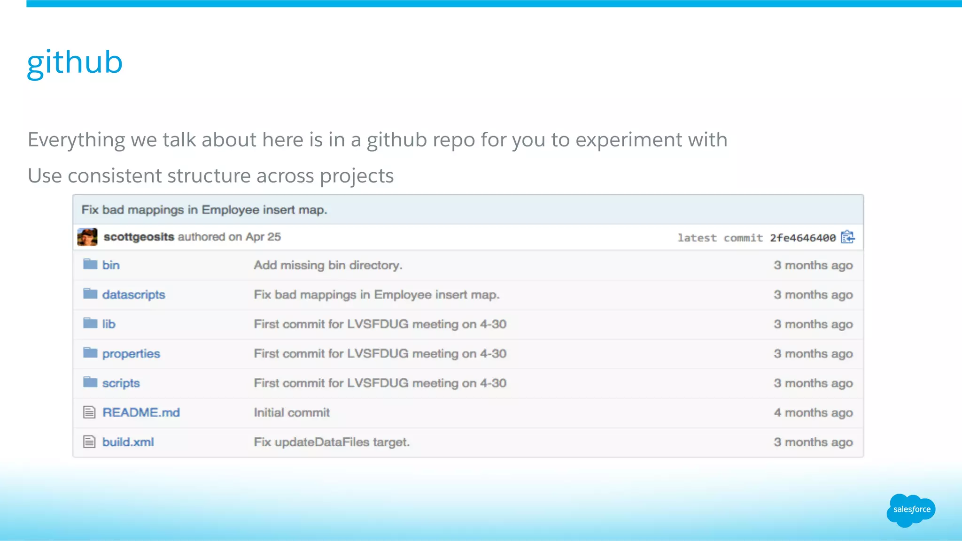Viewport: 962px width, 541px height.
Task: Click '3 months ago' in lib row
Action: [x=813, y=325]
